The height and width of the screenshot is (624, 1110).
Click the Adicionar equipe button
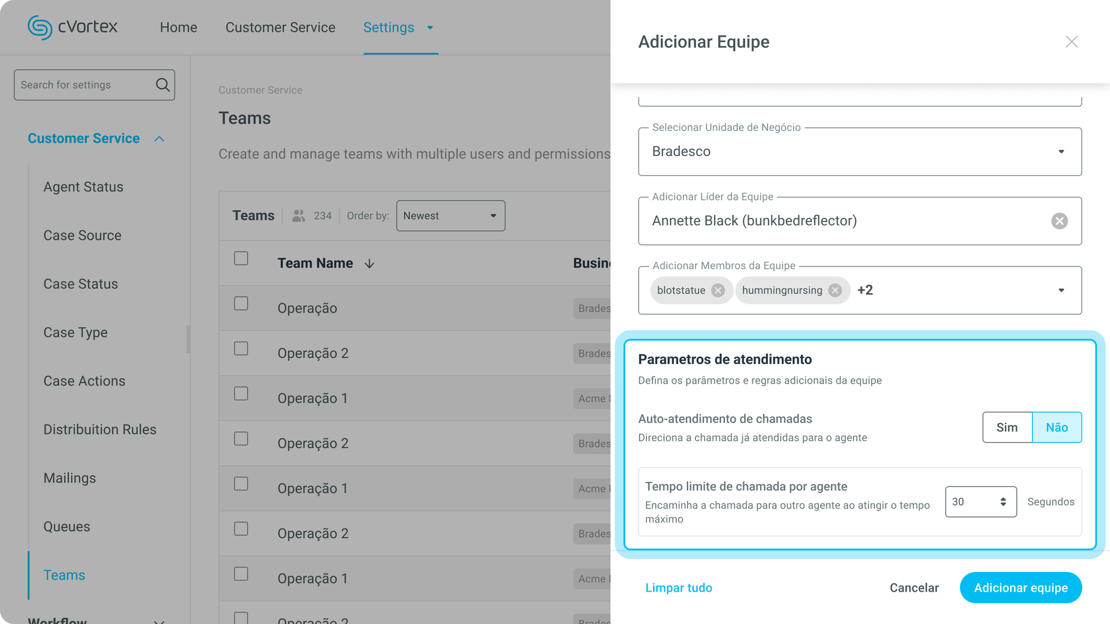coord(1020,588)
